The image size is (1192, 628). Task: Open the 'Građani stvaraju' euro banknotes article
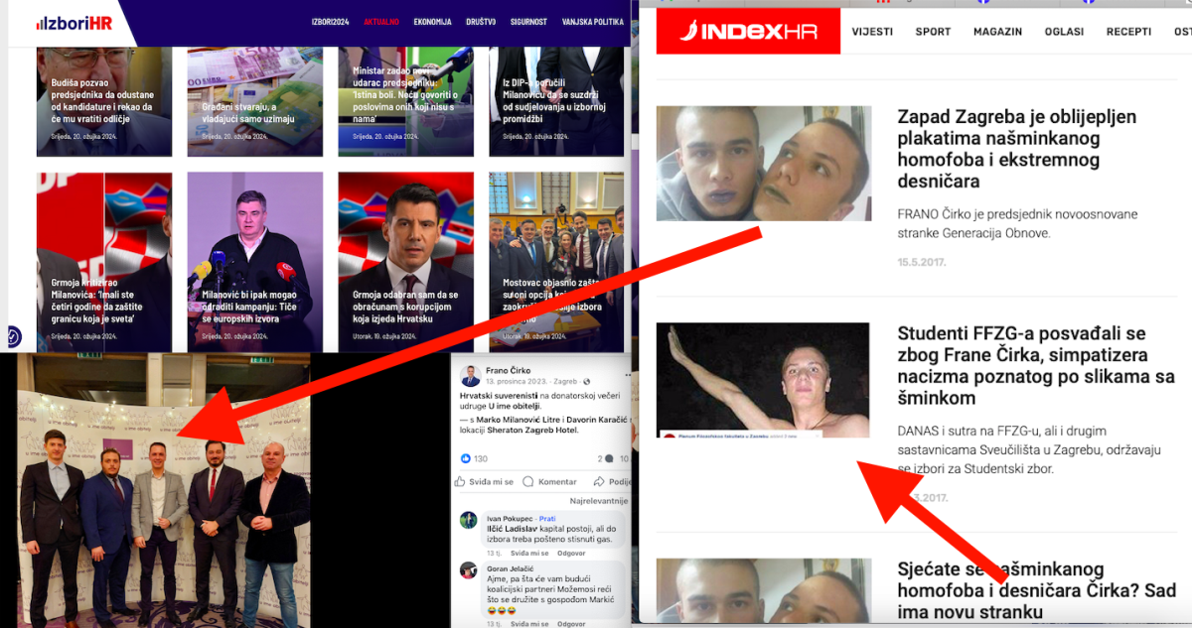[x=254, y=101]
